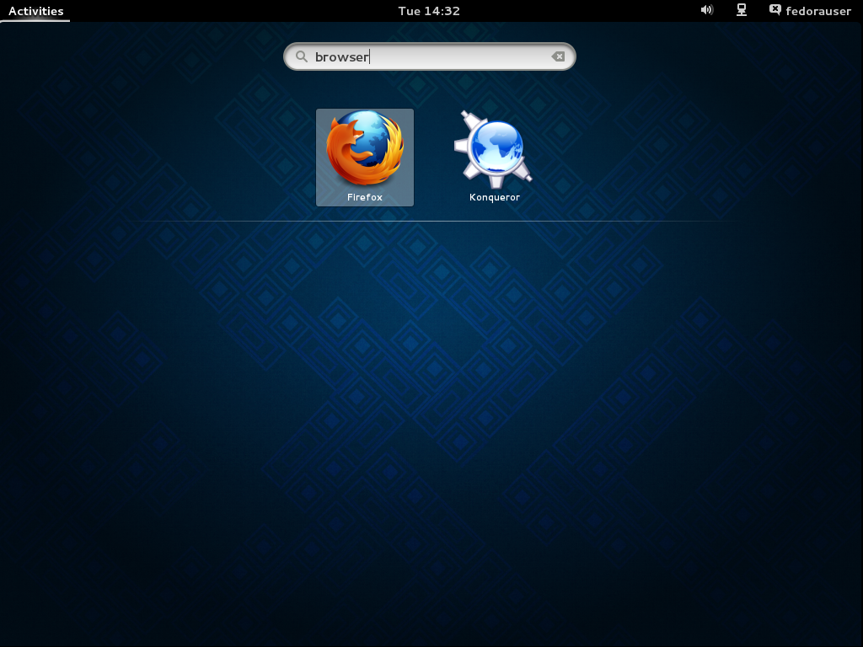Clear the search field text

(x=558, y=56)
